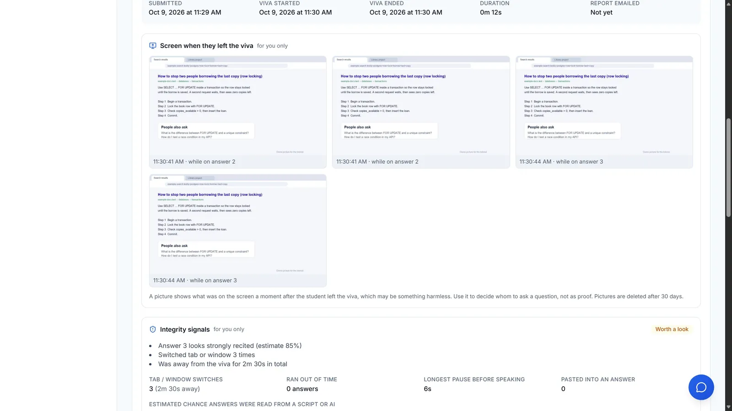Click the Worth a look badge
Image resolution: width=732 pixels, height=411 pixels.
point(672,329)
